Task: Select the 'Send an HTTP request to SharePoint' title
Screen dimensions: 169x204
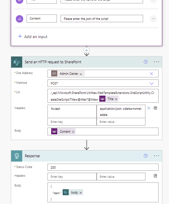Action: [x=53, y=62]
